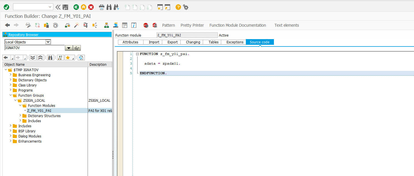Click the Pattern button
The height and width of the screenshot is (176, 414).
click(168, 25)
